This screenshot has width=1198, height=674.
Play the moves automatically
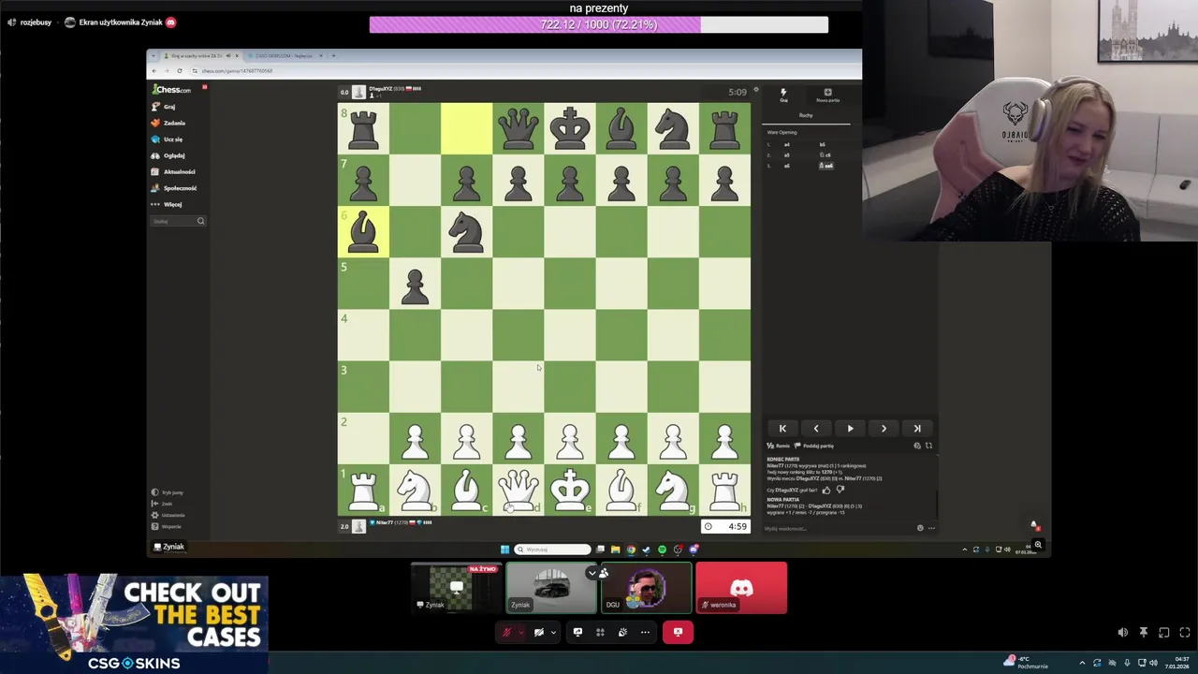point(850,429)
